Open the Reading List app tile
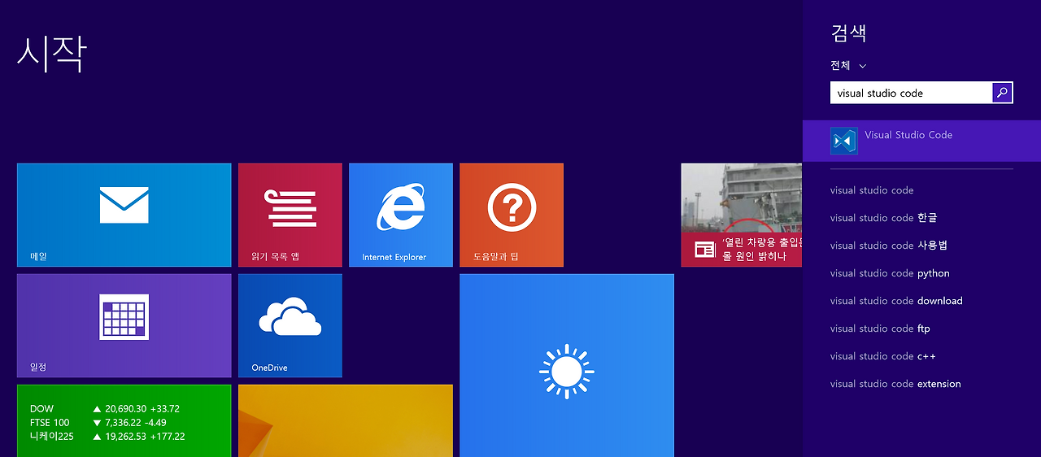This screenshot has width=1041, height=457. [x=290, y=215]
